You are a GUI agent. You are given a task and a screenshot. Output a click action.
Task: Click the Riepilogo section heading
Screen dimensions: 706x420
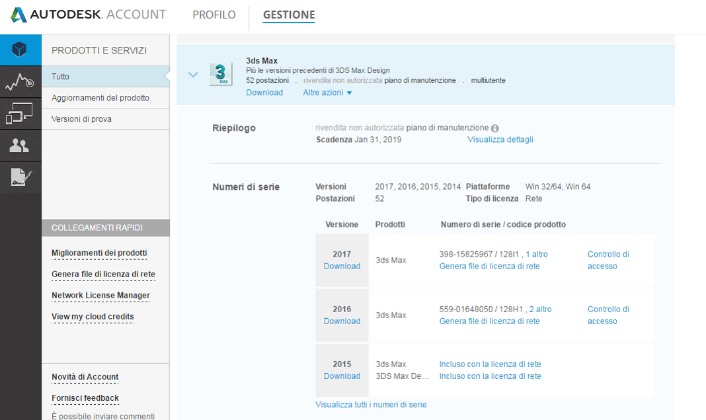pyautogui.click(x=234, y=128)
